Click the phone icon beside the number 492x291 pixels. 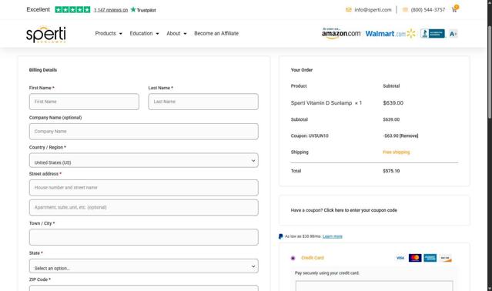point(405,10)
